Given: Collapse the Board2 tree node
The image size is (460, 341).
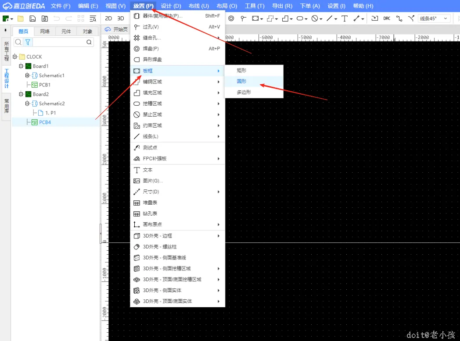Looking at the screenshot, I should click(21, 94).
